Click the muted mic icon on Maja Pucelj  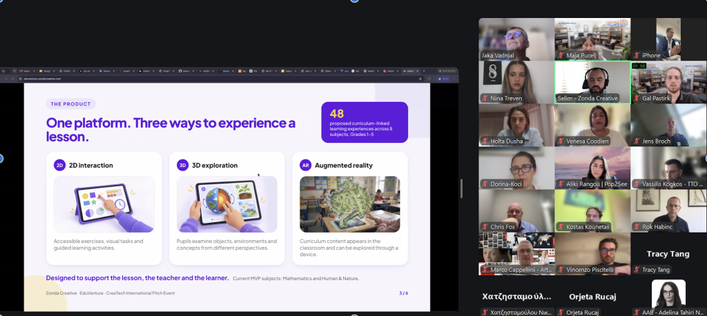561,55
